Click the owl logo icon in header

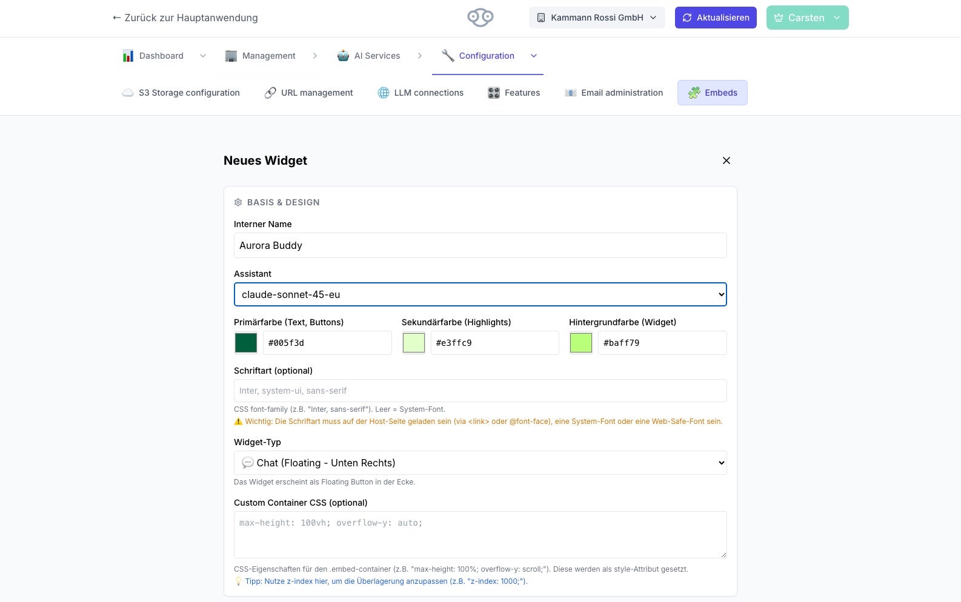[480, 18]
